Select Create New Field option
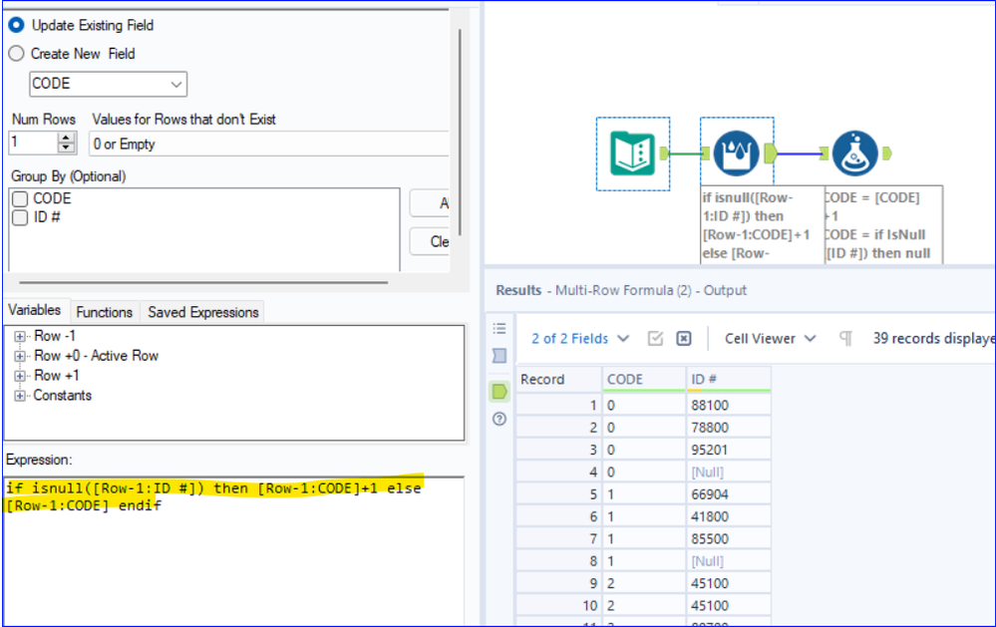996x627 pixels. (16, 54)
